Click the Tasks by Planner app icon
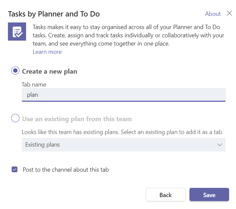The width and height of the screenshot is (236, 209). 17,31
